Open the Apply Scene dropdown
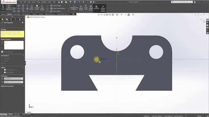 coord(129,15)
